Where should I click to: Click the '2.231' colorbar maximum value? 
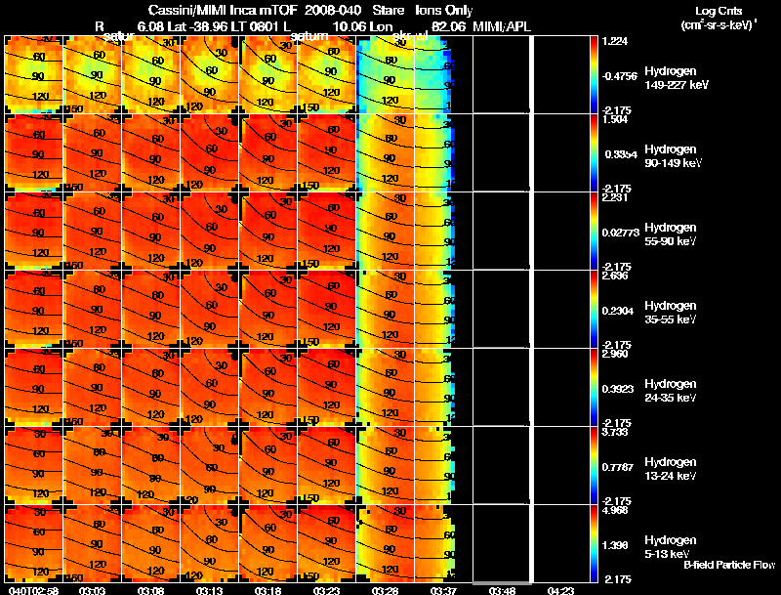pyautogui.click(x=615, y=197)
